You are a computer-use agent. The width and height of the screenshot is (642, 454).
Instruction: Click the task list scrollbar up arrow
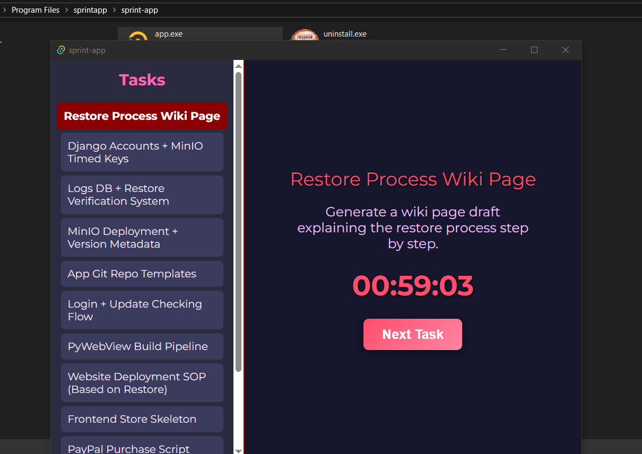point(238,66)
